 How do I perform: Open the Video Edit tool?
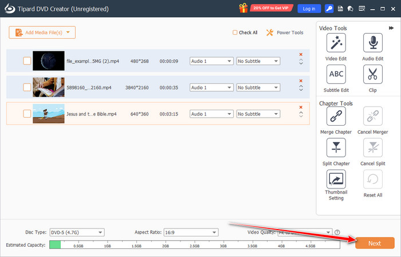tap(335, 43)
